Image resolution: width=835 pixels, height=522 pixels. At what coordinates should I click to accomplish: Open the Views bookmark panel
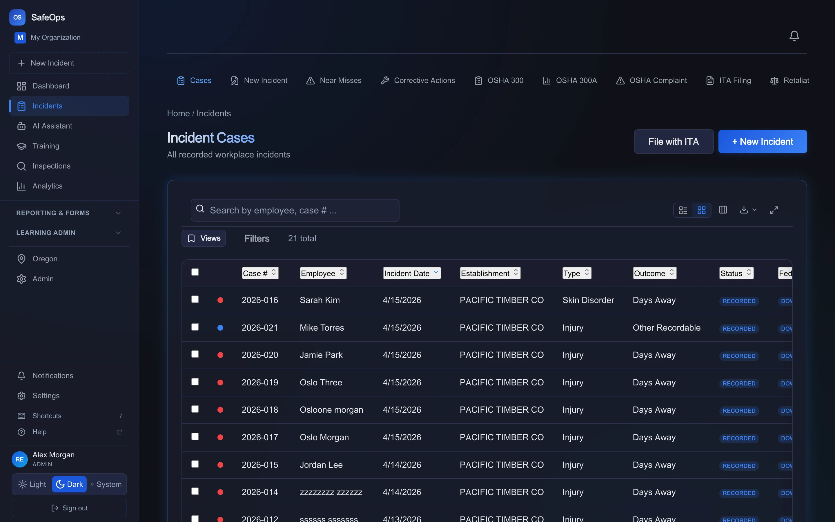click(204, 238)
